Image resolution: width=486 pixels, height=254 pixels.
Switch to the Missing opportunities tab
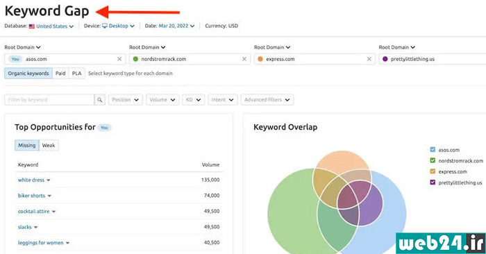pyautogui.click(x=27, y=145)
